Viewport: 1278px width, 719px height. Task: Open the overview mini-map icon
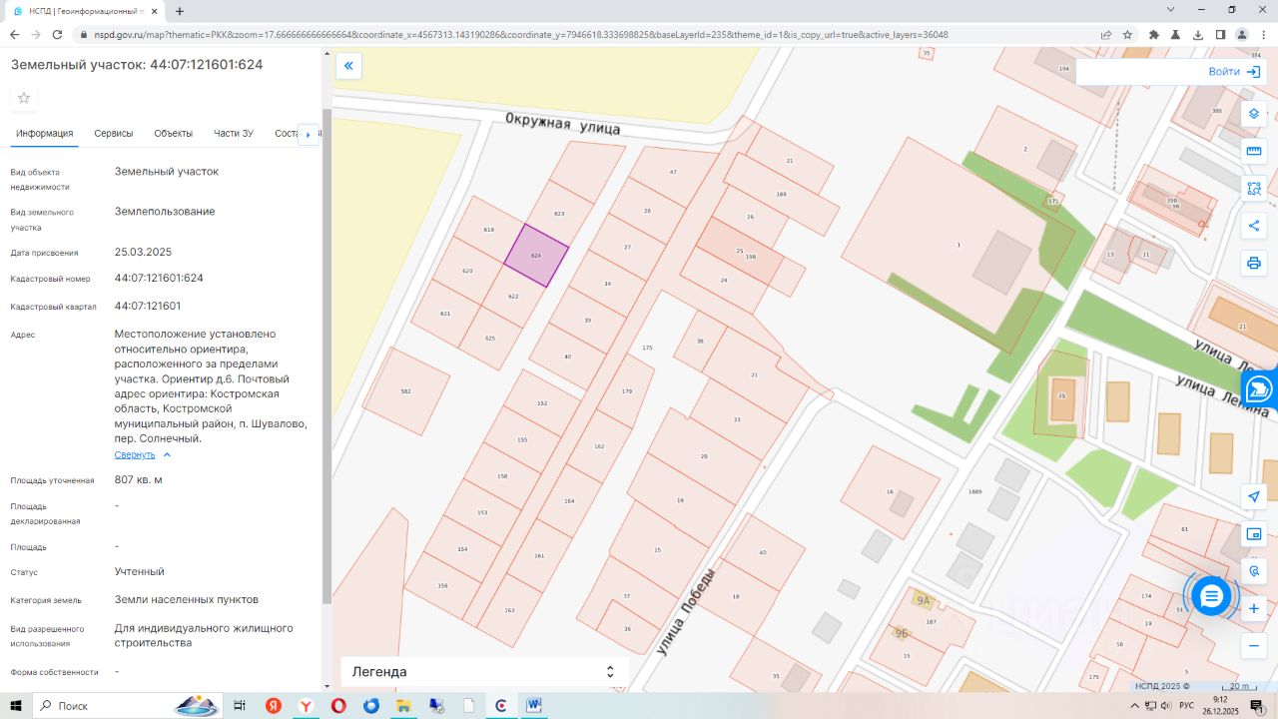(1254, 534)
